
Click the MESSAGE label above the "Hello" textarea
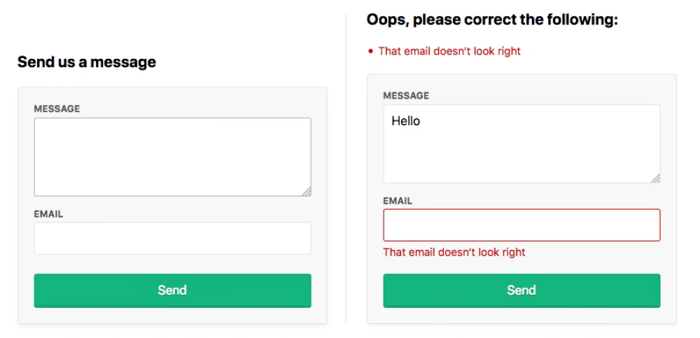coord(406,95)
